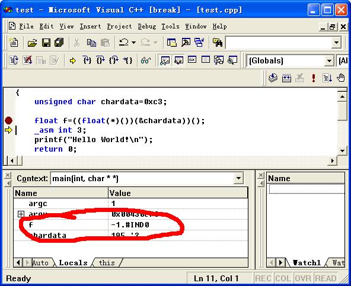
Task: Open the Project menu
Action: [x=119, y=27]
